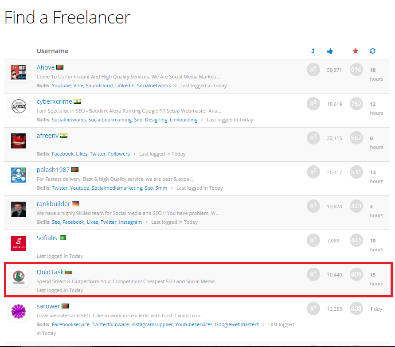Select the Followers skill under afreenv
The height and width of the screenshot is (347, 395).
pos(119,154)
